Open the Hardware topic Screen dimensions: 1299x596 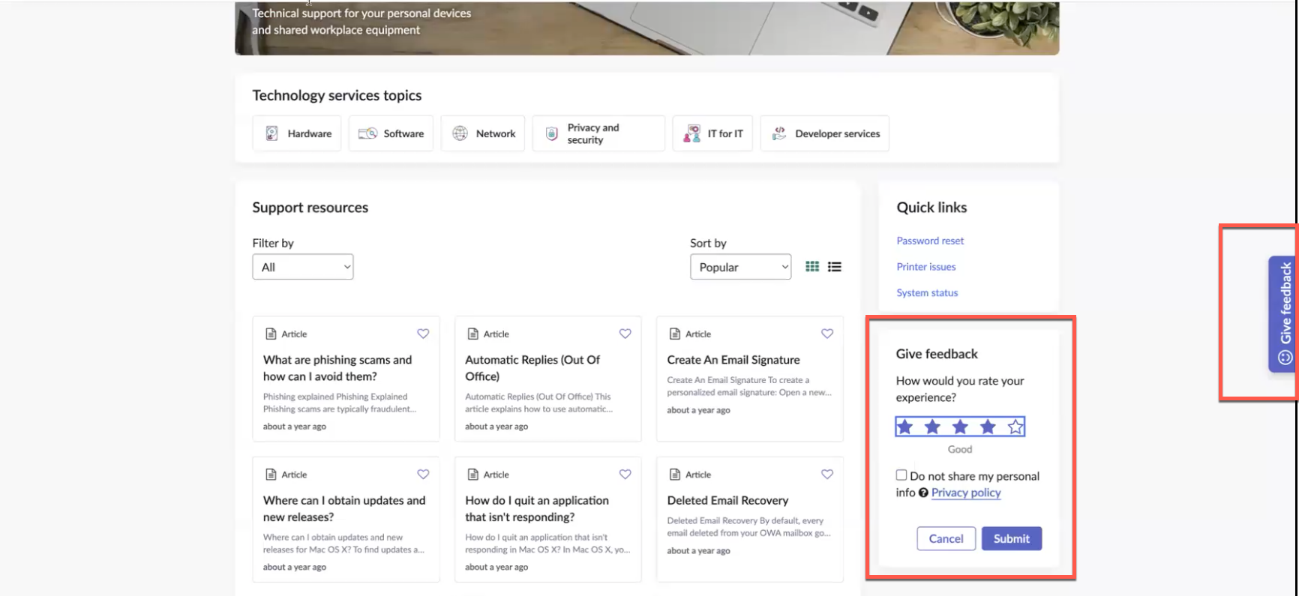(x=297, y=133)
